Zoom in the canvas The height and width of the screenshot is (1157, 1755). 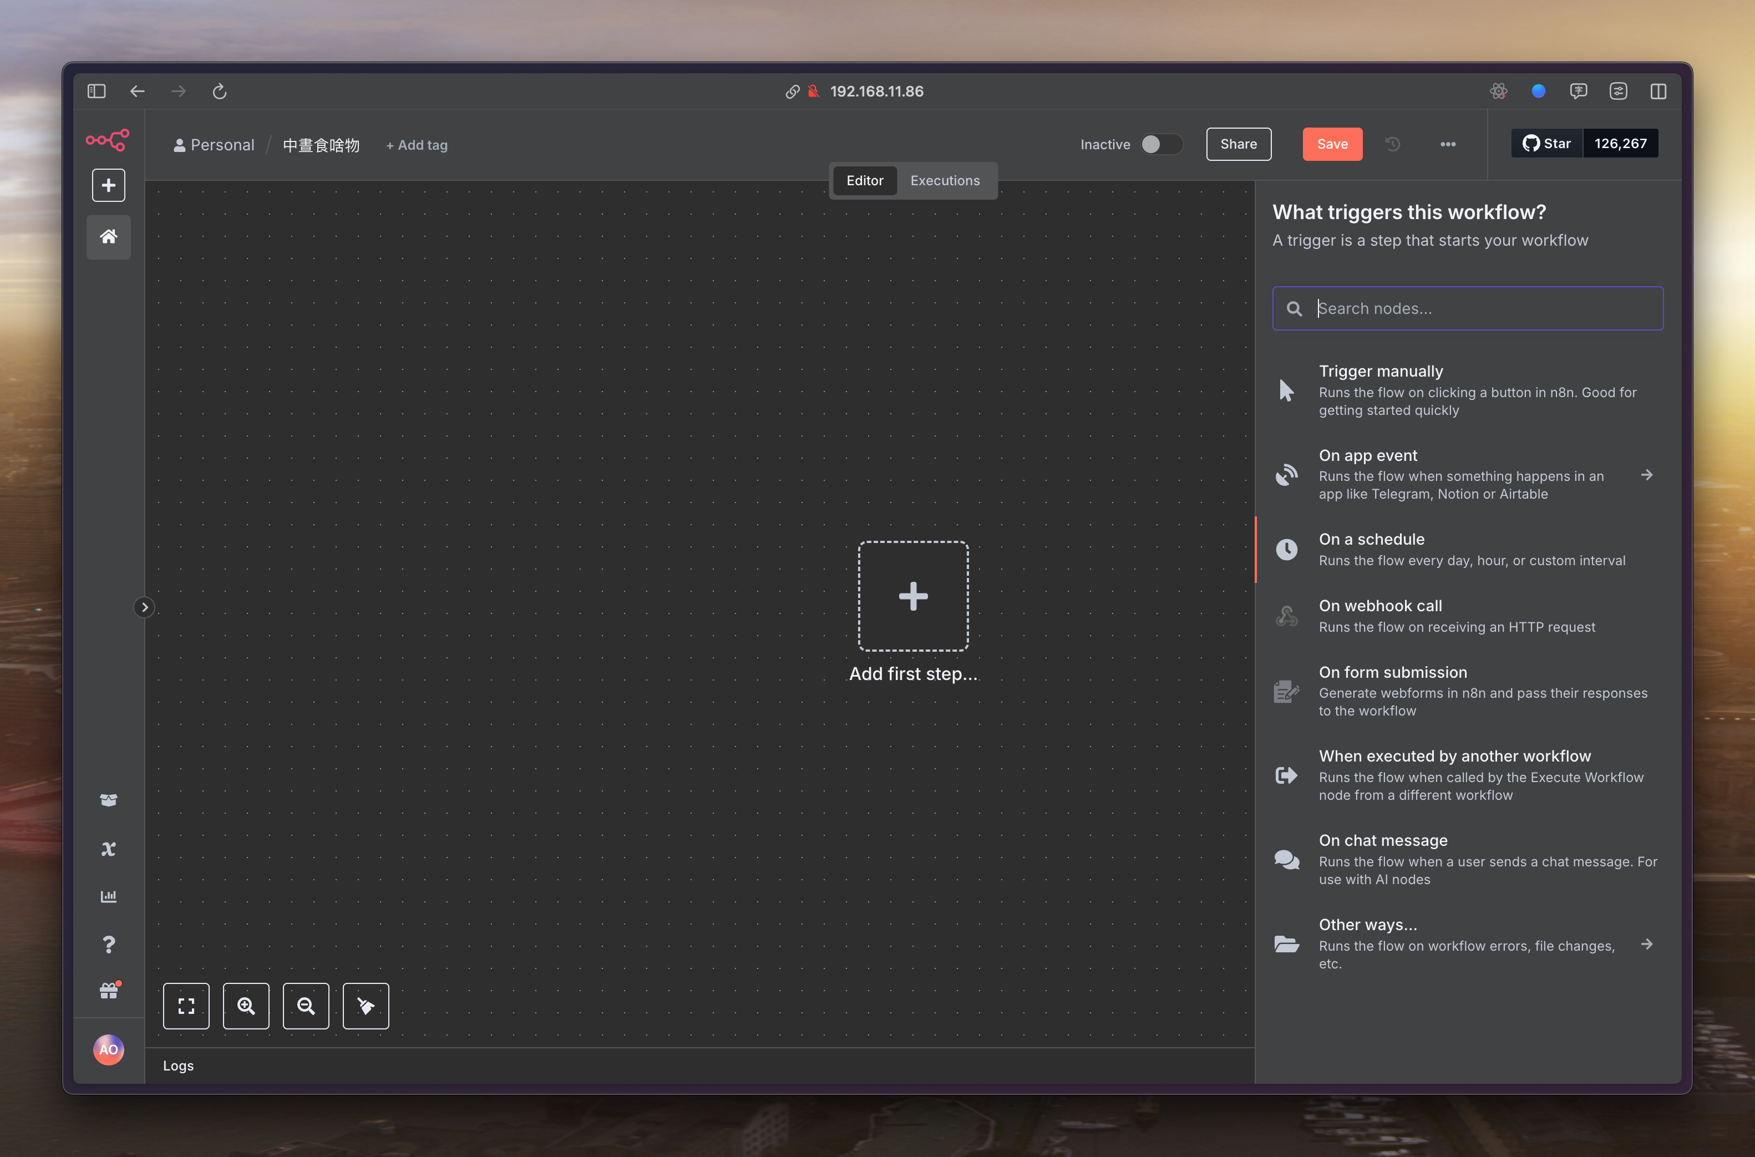(x=246, y=1006)
